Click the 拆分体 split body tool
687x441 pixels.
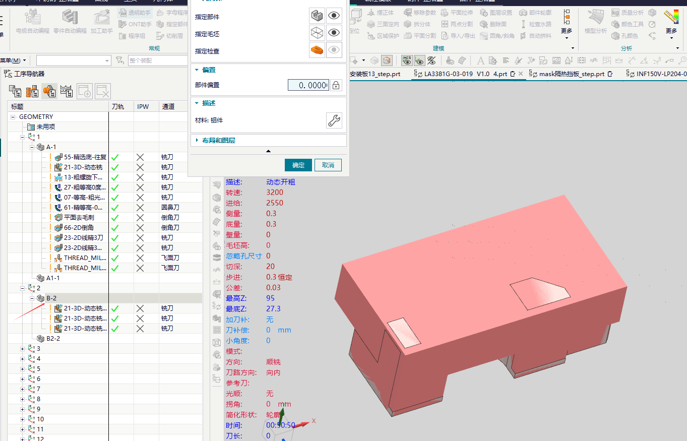pos(417,24)
